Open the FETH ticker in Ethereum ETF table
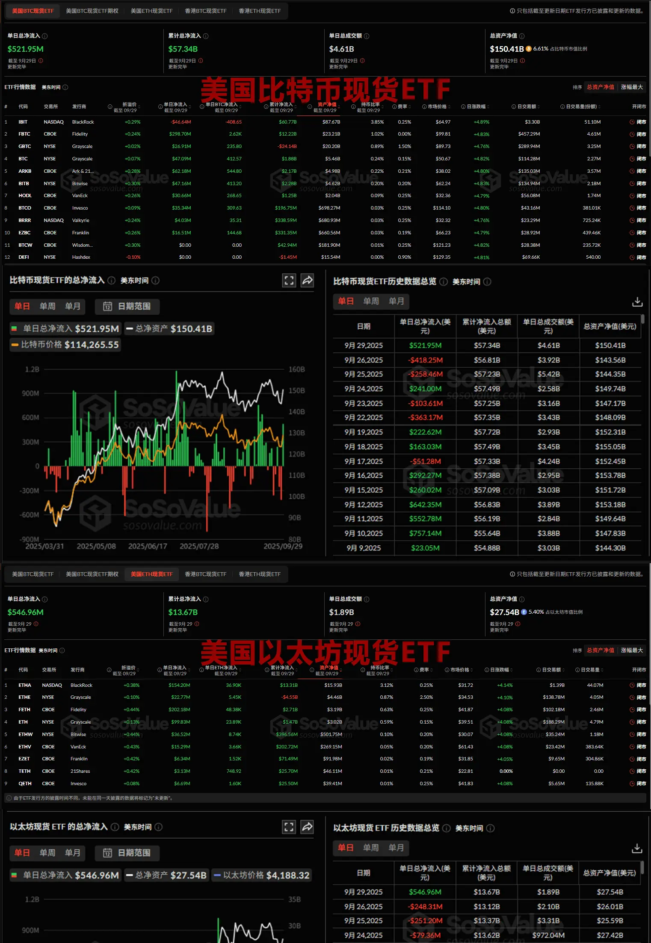Image resolution: width=651 pixels, height=943 pixels. click(x=24, y=709)
